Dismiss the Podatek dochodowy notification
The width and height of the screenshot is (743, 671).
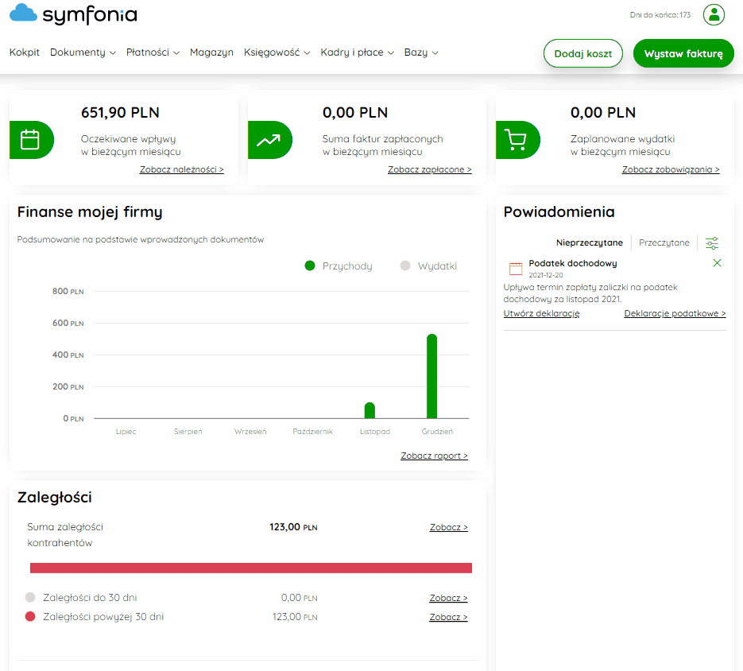coord(717,263)
